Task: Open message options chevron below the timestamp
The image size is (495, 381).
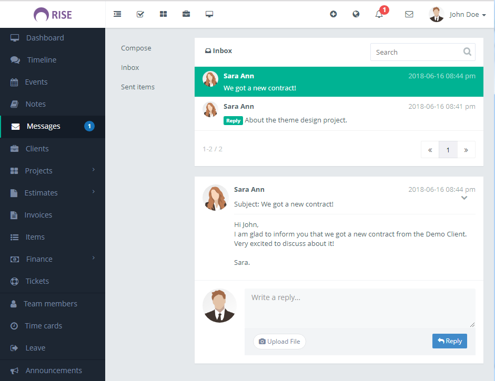Action: 464,198
